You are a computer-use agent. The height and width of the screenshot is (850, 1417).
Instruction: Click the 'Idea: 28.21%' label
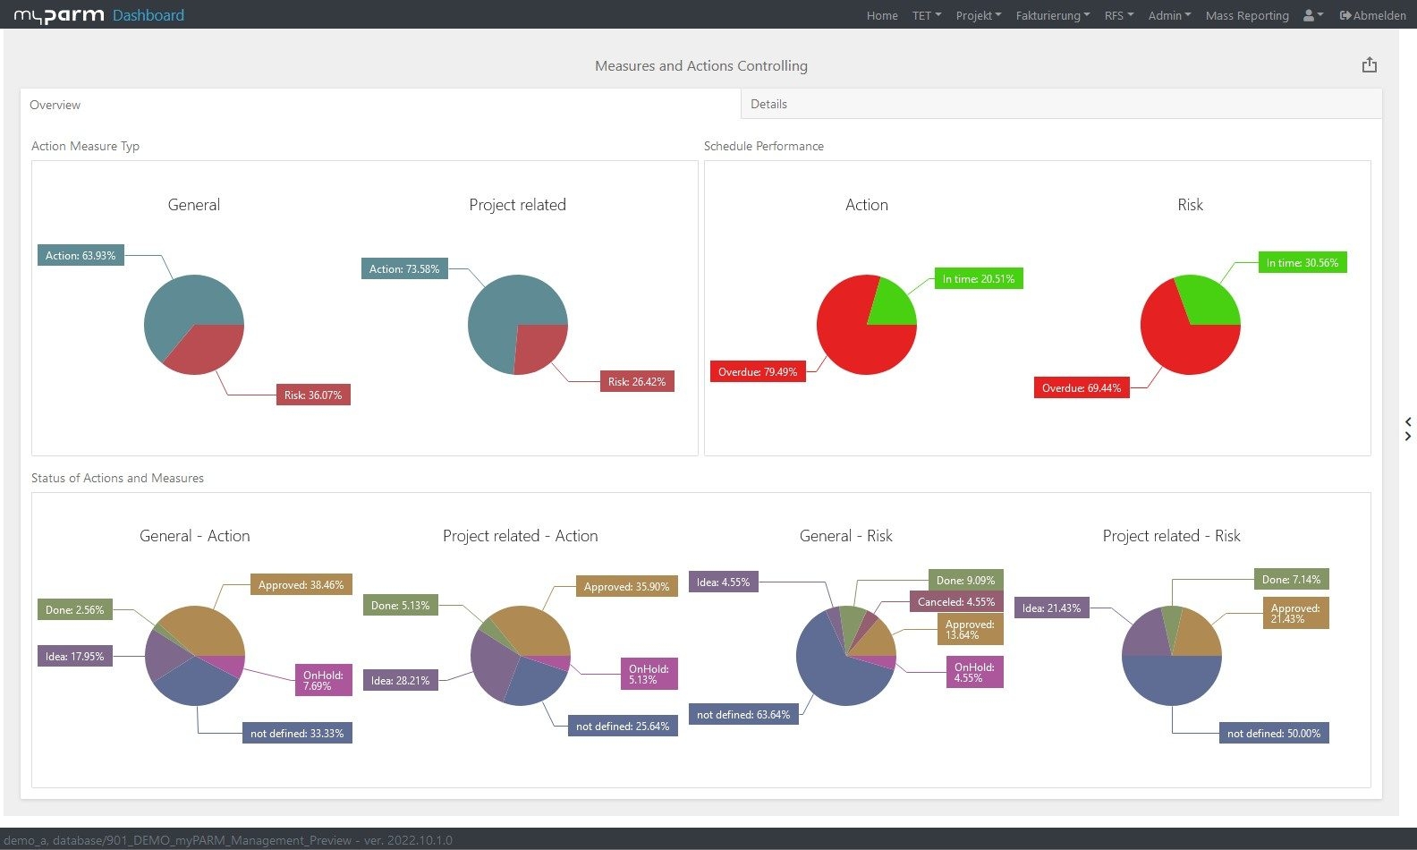click(400, 680)
